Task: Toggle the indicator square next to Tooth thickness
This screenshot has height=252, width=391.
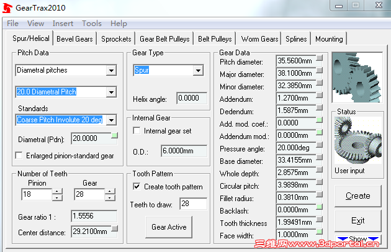Action: tap(320, 219)
